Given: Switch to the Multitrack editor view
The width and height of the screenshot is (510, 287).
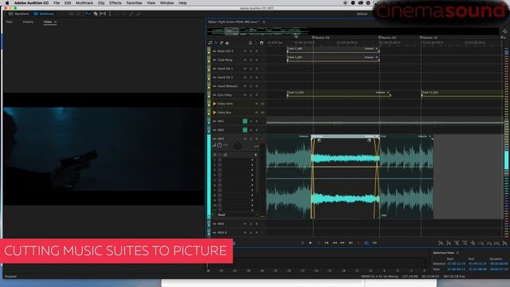Looking at the screenshot, I should [44, 14].
